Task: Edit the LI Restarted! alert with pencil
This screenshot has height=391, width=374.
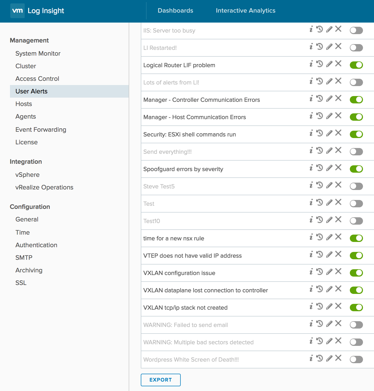Action: pos(329,47)
